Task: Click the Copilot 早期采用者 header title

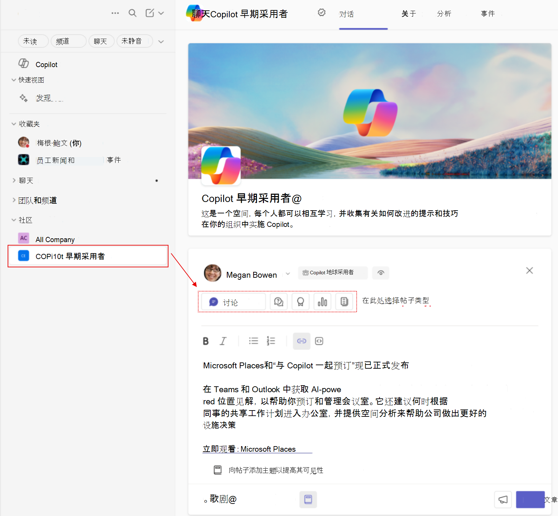Action: click(x=239, y=14)
